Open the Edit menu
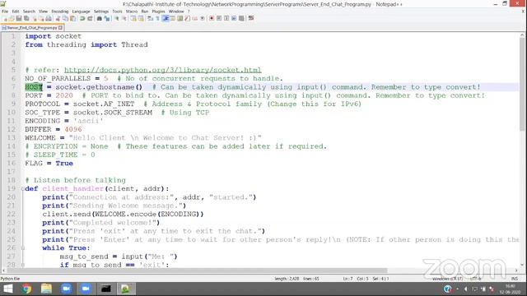The height and width of the screenshot is (296, 527). point(16,12)
